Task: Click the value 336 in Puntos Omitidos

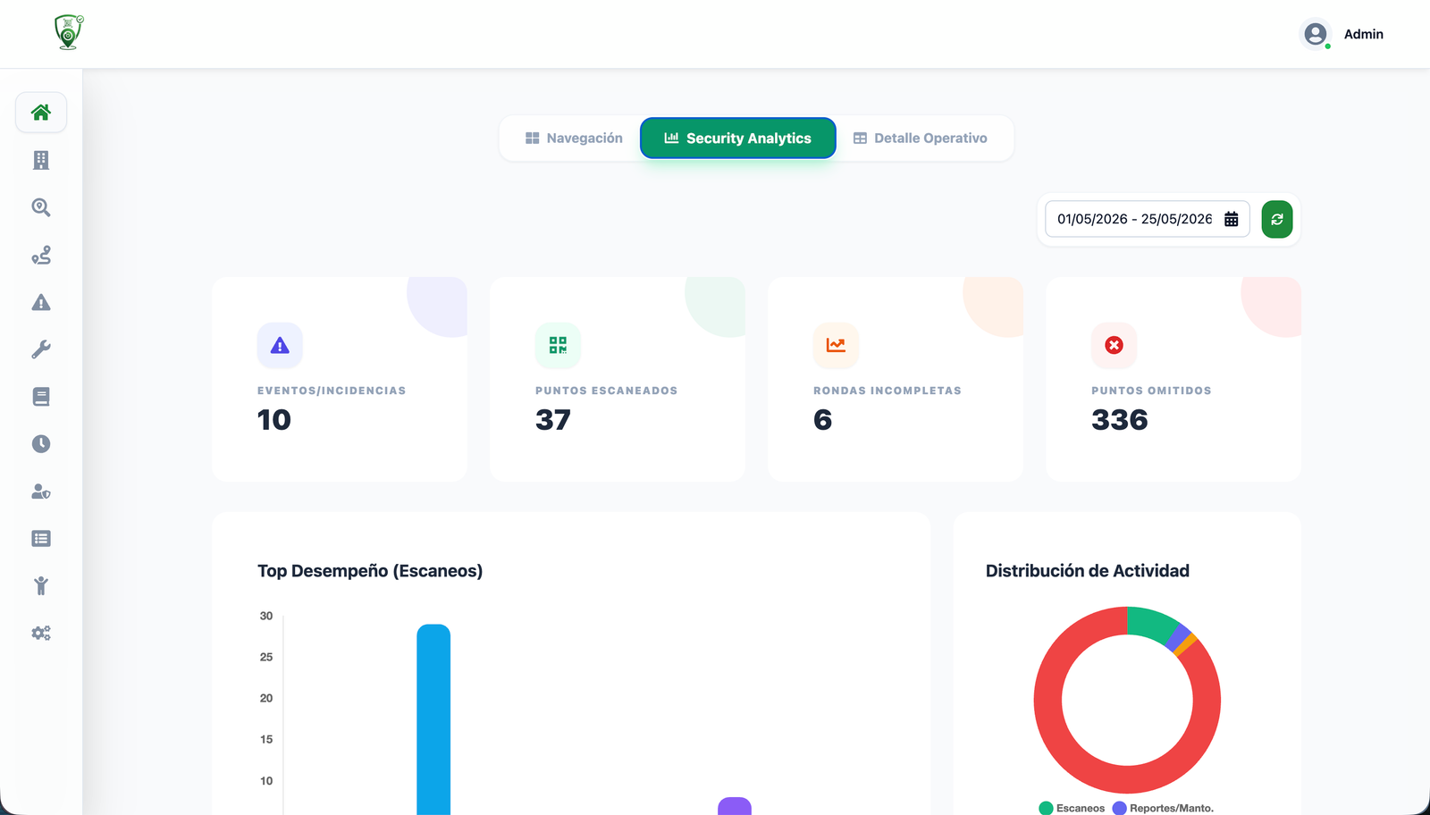Action: tap(1119, 420)
